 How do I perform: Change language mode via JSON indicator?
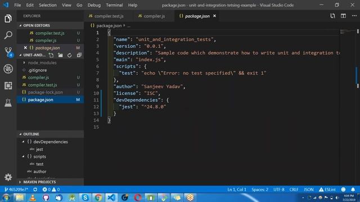(x=308, y=190)
